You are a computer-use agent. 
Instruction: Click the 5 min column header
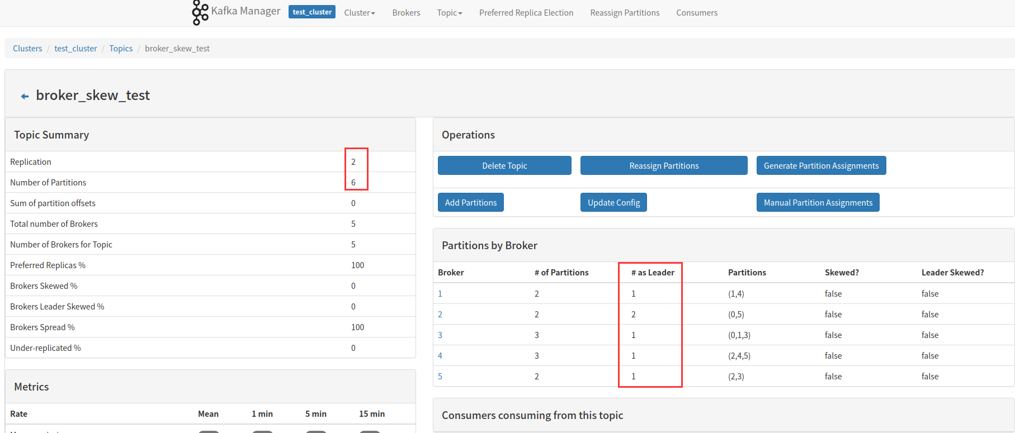tap(316, 414)
